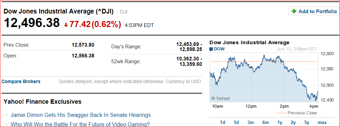This screenshot has width=340, height=127.
Task: Select the max chart range
Action: pos(322,123)
